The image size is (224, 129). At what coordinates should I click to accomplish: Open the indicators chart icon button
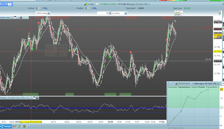[177, 13]
